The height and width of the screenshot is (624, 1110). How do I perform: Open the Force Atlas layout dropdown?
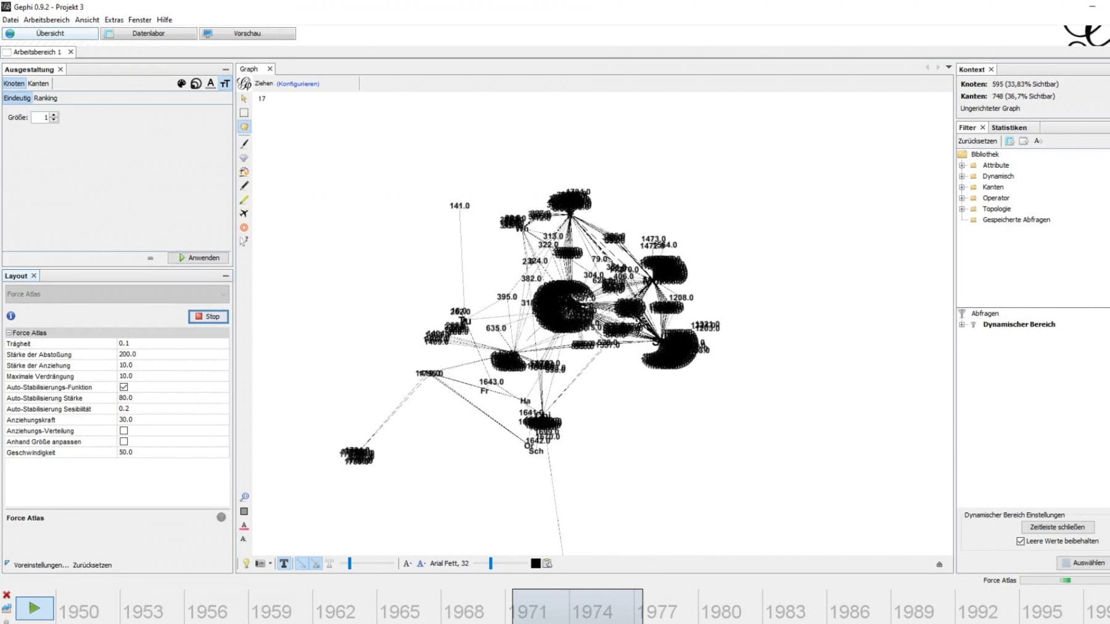click(117, 294)
